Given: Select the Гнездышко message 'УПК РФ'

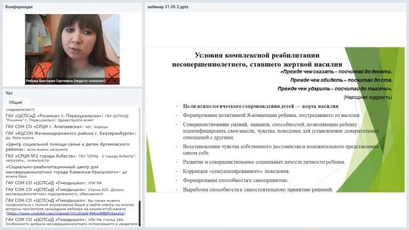Looking at the screenshot, I should (54, 183).
